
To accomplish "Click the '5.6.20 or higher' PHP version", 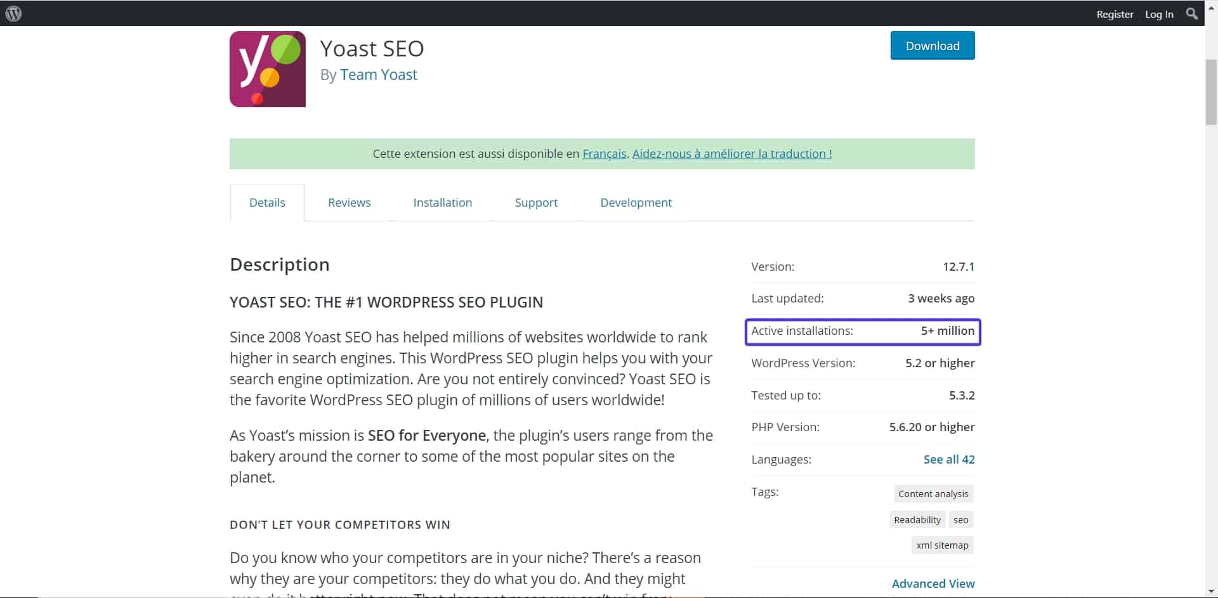I will [932, 427].
